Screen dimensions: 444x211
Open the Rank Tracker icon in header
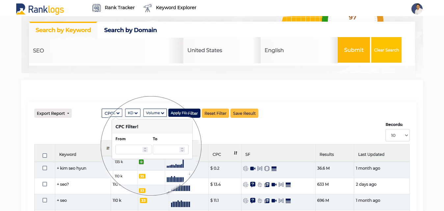pyautogui.click(x=96, y=8)
